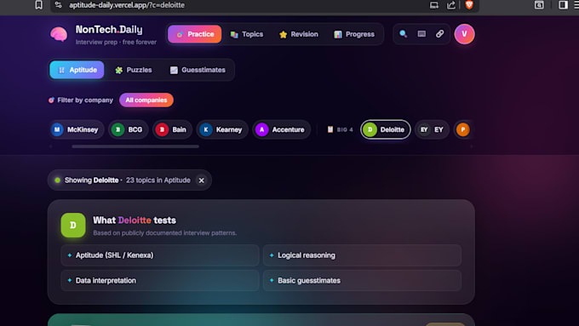This screenshot has width=579, height=326.
Task: Click the 23 topics in Aptitude text
Action: coord(158,180)
